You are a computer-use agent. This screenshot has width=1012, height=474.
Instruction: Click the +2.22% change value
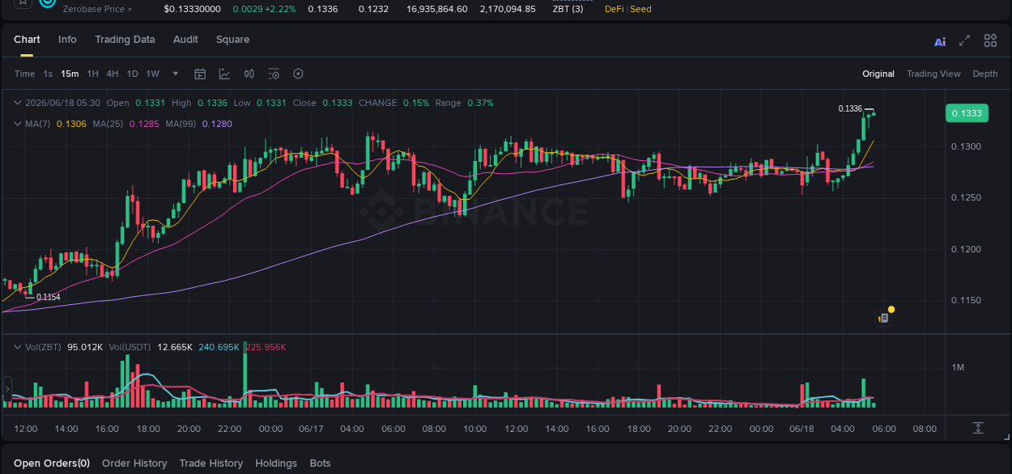pos(279,9)
